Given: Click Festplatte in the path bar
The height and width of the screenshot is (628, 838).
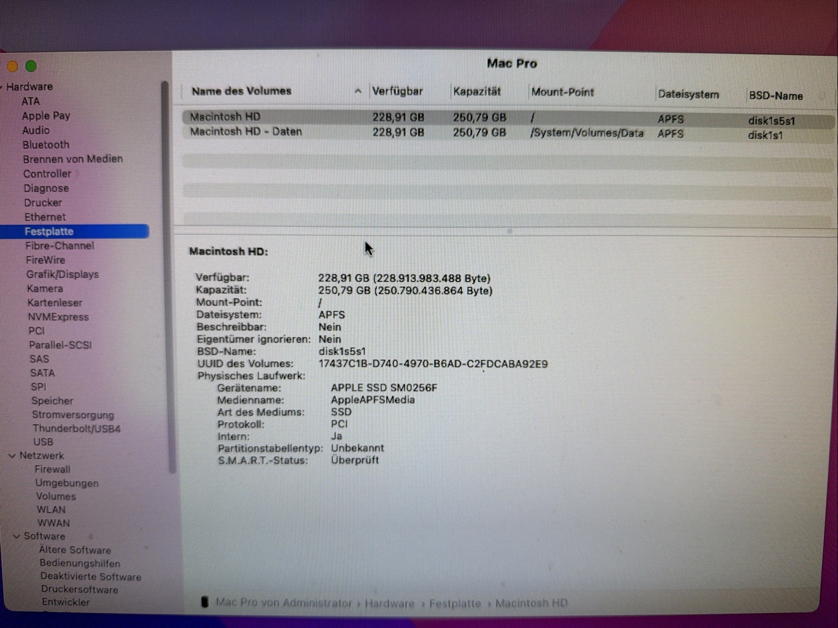Looking at the screenshot, I should 455,603.
